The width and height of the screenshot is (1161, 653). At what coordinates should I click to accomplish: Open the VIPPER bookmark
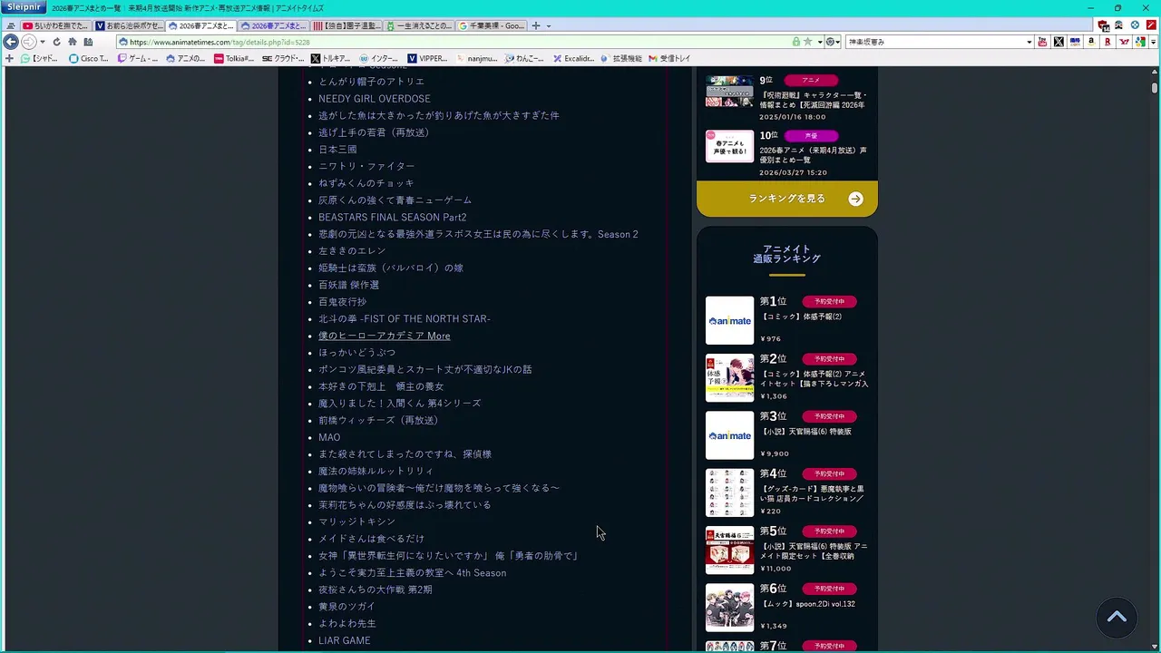(427, 58)
